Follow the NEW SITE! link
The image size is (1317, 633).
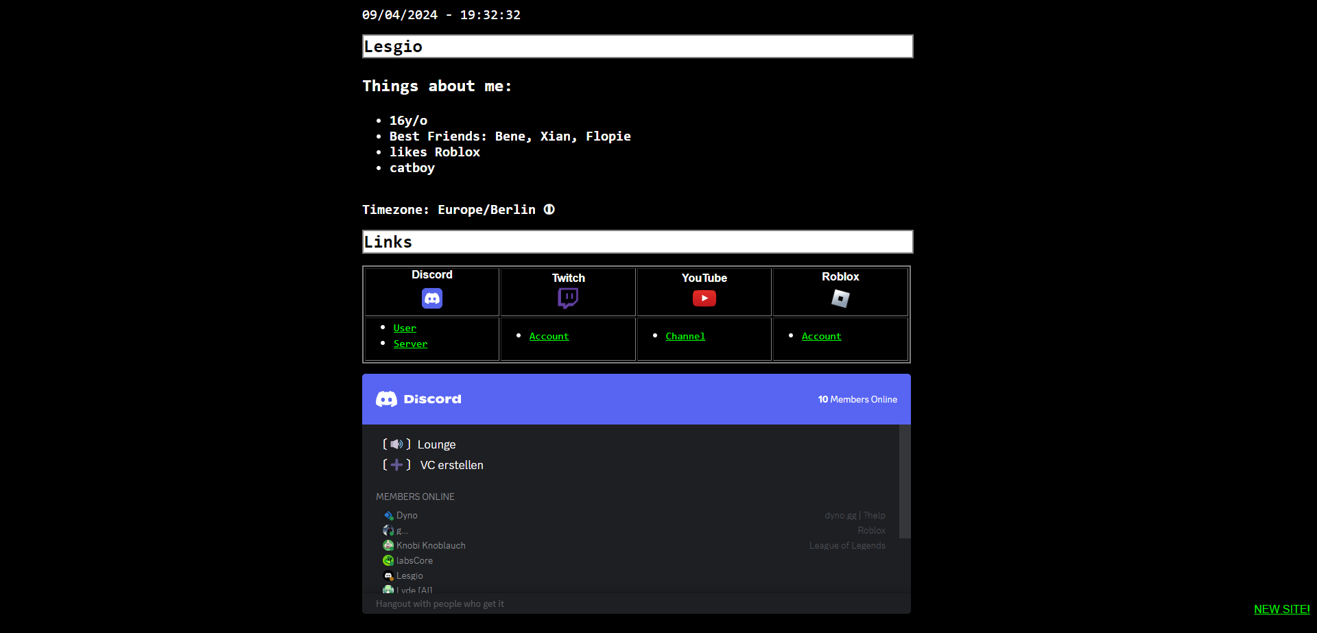[x=1282, y=609]
